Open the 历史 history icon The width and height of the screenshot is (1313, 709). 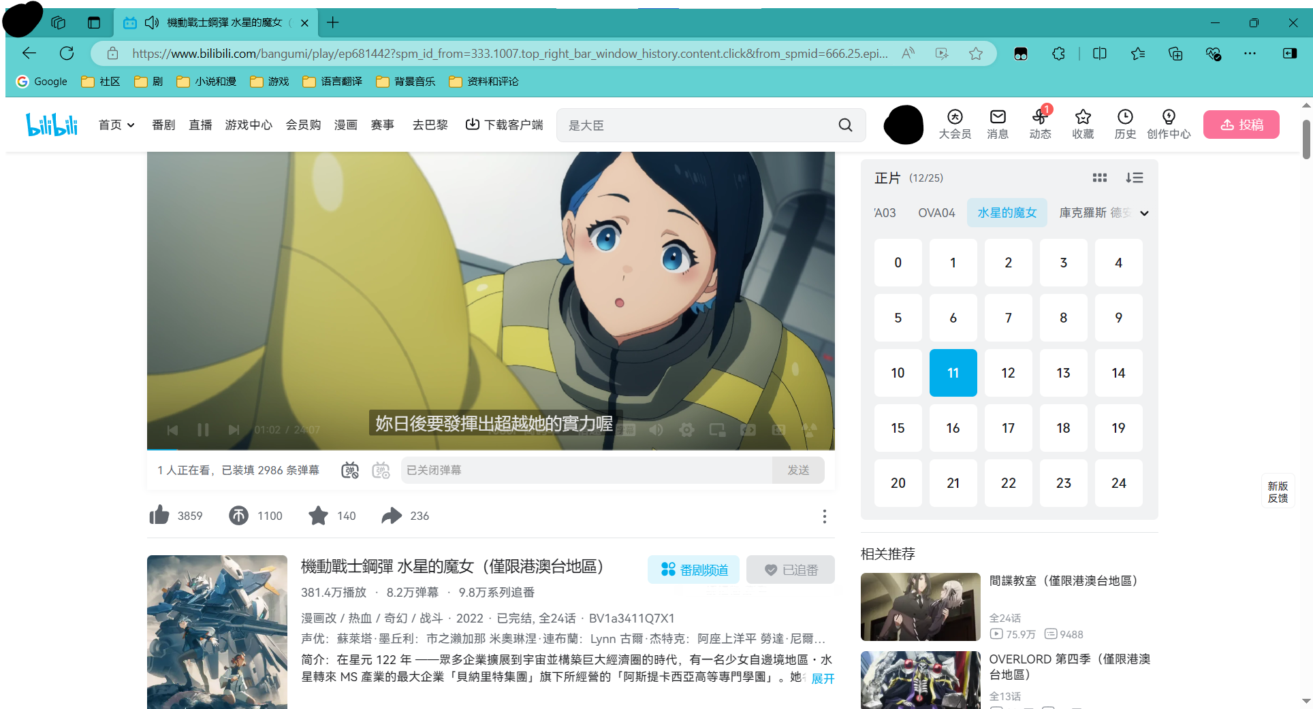click(x=1125, y=124)
